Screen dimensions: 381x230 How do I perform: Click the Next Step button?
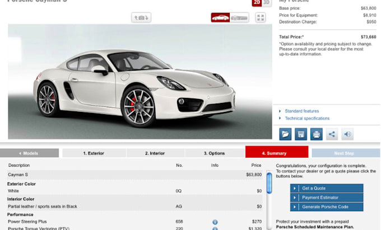[346, 153]
